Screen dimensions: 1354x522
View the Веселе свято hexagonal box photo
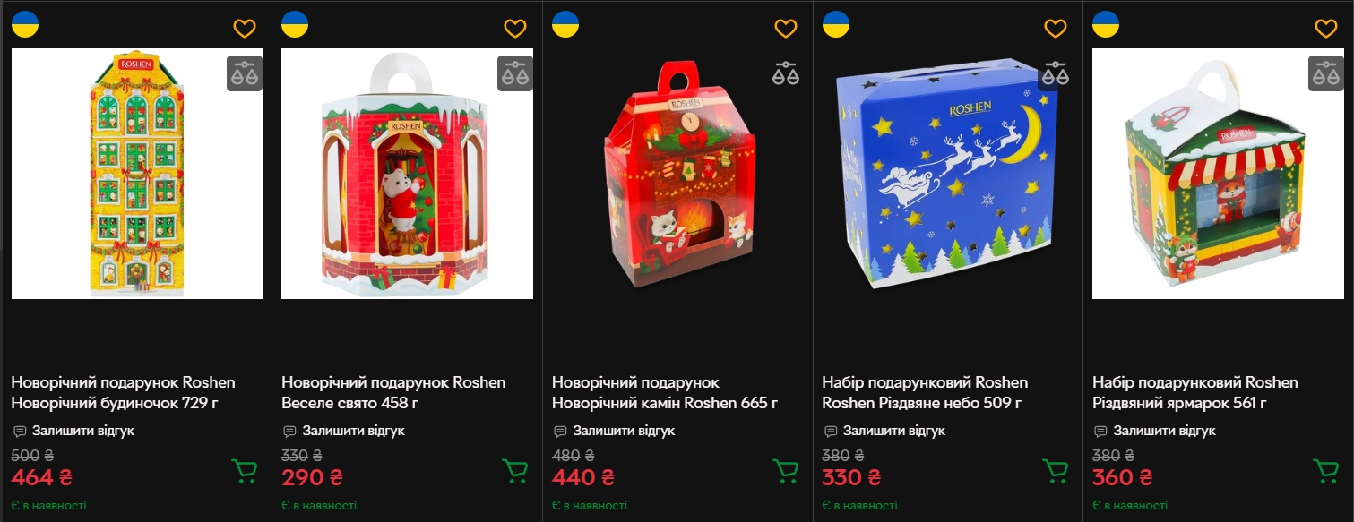(408, 174)
